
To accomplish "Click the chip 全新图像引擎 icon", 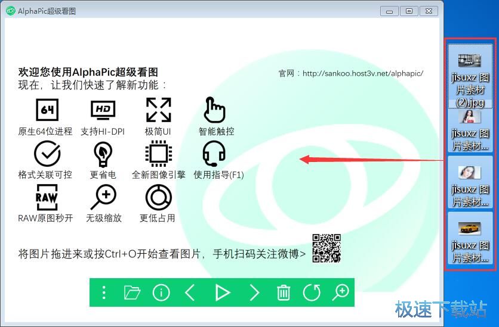I will (x=159, y=154).
